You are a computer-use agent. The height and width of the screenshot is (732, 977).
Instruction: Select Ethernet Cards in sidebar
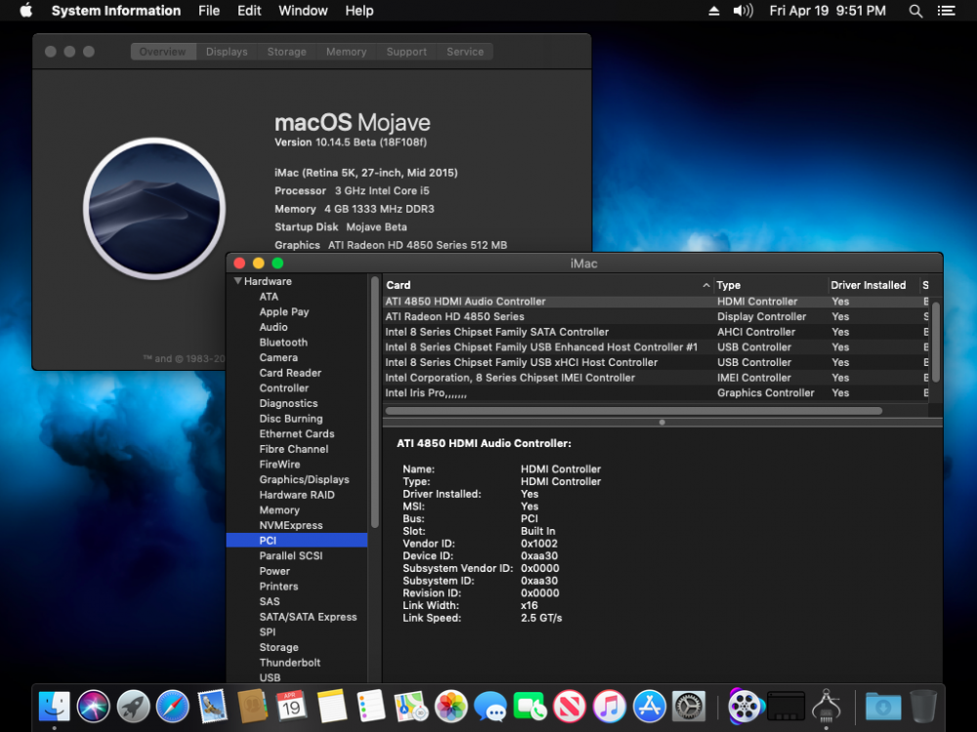pyautogui.click(x=297, y=434)
